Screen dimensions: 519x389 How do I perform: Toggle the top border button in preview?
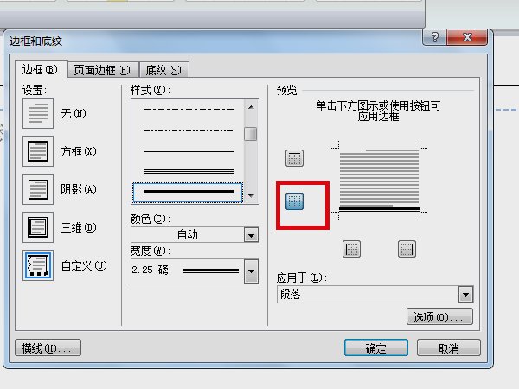(294, 158)
